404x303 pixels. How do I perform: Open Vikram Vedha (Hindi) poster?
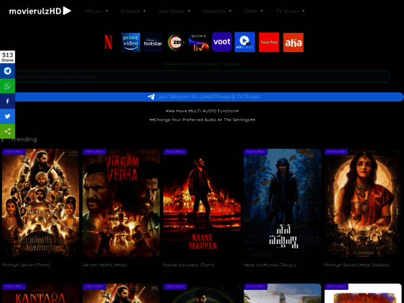[121, 203]
